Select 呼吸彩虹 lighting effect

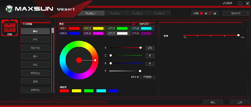pos(35,73)
